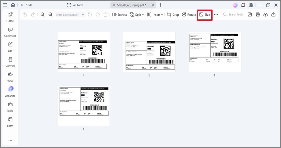Viewport: 281px width, 148px height.
Task: Open the hamburger menu
Action: tap(5, 5)
